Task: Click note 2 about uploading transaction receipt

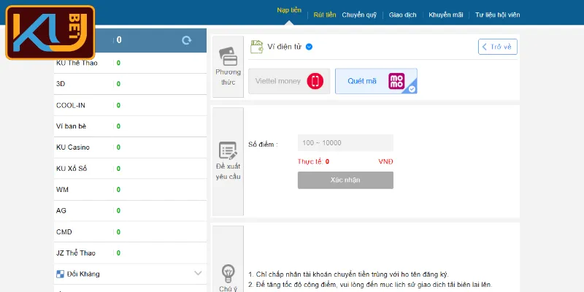Action: pyautogui.click(x=370, y=285)
